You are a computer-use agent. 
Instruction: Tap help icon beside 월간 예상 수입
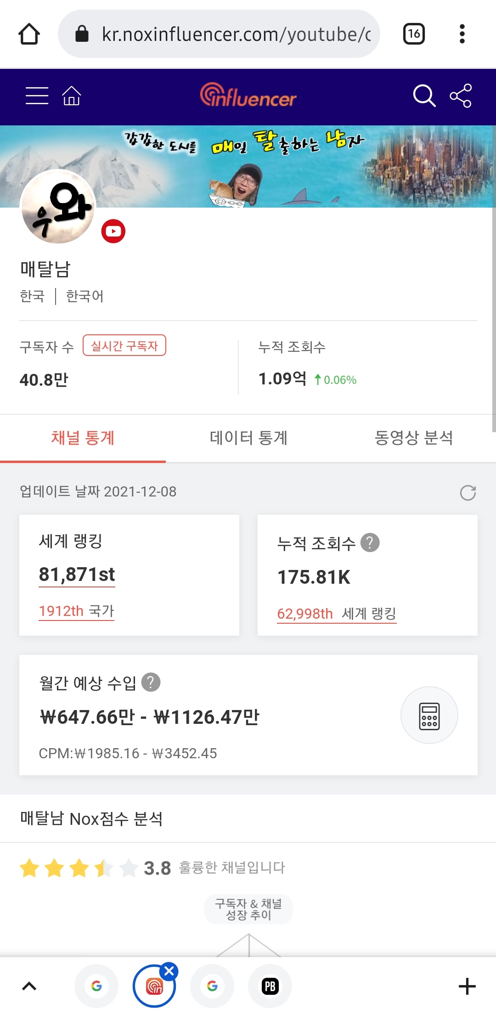(151, 682)
